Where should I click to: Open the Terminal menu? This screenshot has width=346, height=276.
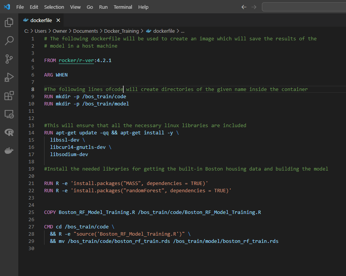point(123,7)
